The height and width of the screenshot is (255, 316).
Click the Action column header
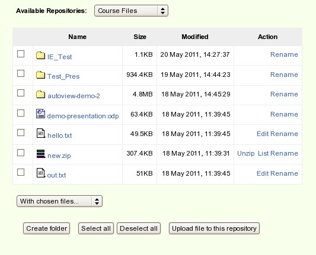pos(267,37)
